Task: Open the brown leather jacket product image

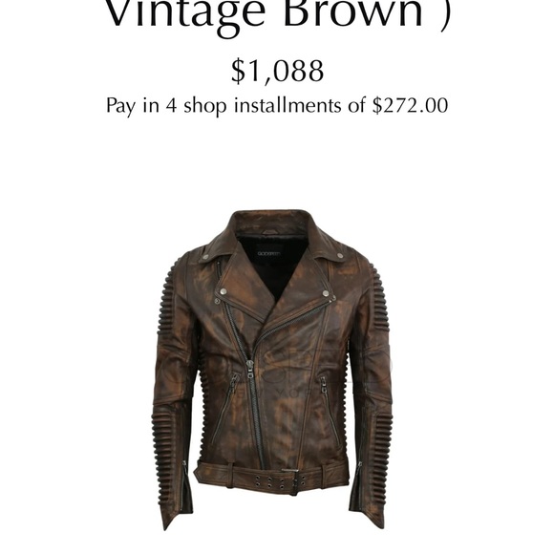Action: coord(274,370)
